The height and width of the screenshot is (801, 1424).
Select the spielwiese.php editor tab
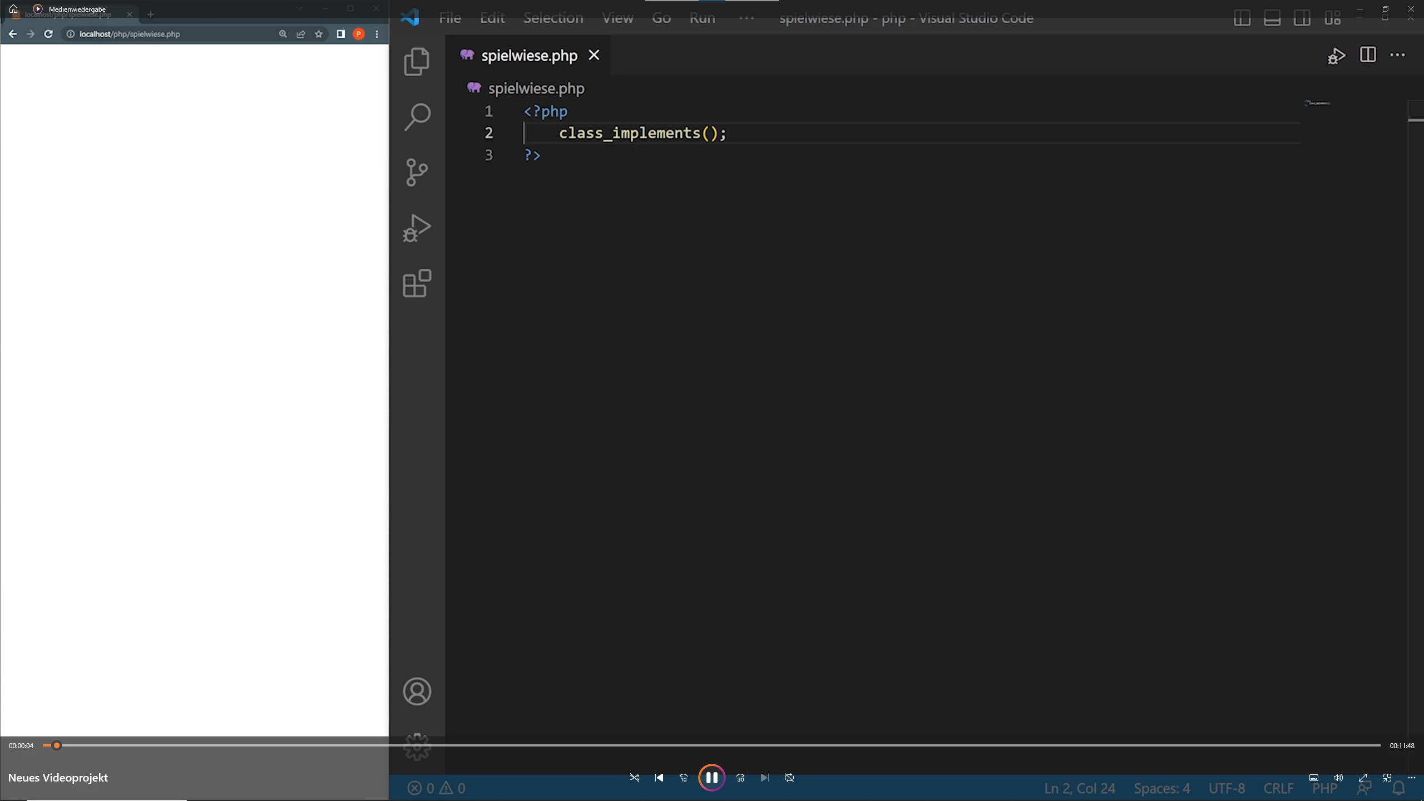pyautogui.click(x=528, y=56)
